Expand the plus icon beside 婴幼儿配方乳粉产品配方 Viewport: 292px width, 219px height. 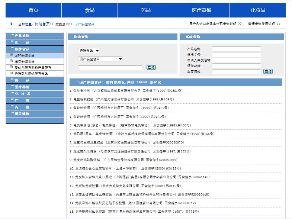[12, 67]
